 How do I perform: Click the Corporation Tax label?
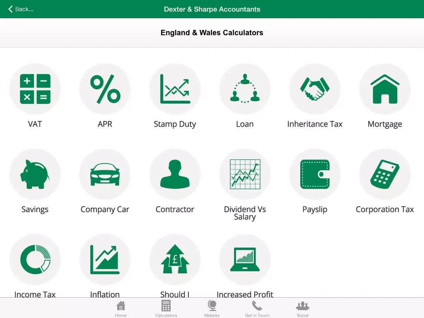385,210
